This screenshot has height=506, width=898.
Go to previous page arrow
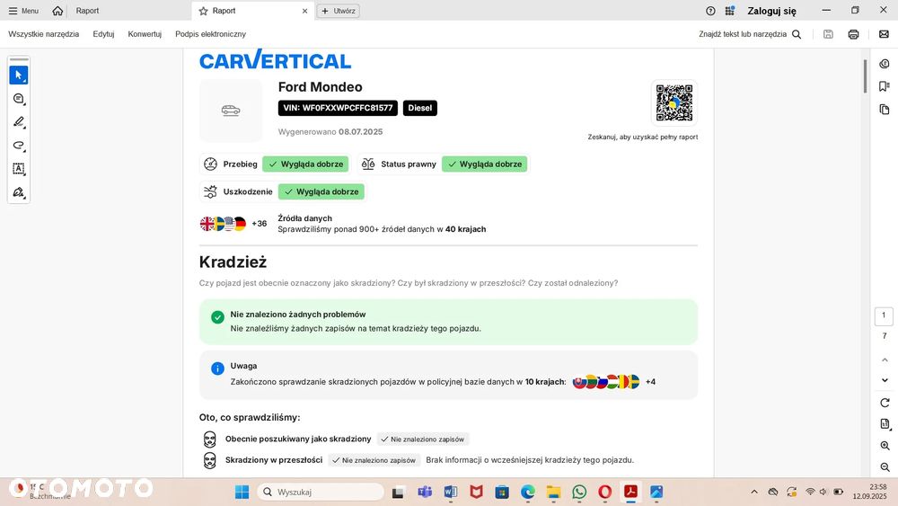885,360
